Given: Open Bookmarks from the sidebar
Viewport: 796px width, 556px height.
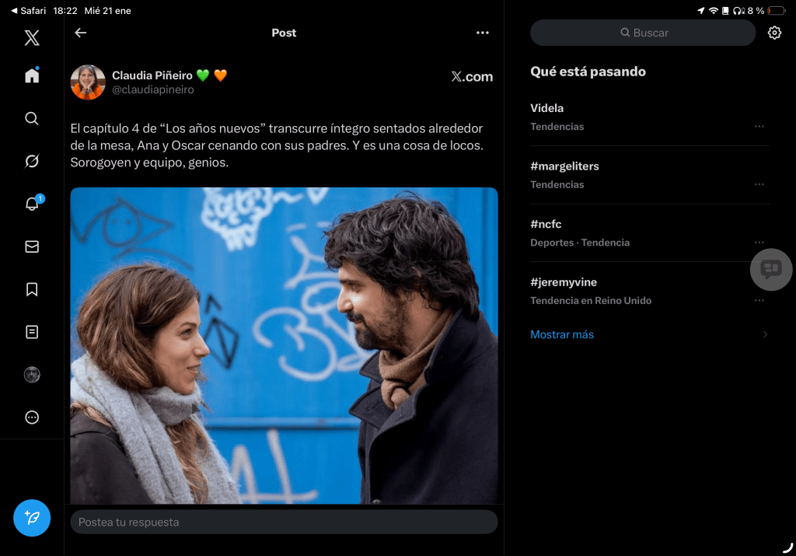Looking at the screenshot, I should (x=32, y=289).
